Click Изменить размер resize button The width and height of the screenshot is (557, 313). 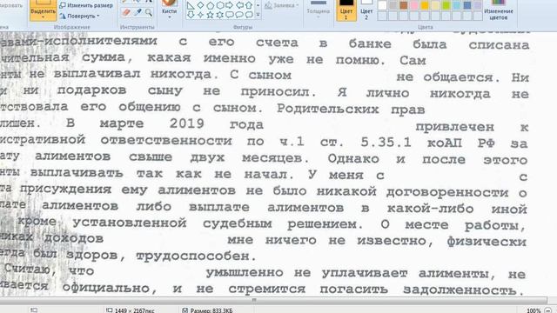(x=86, y=5)
